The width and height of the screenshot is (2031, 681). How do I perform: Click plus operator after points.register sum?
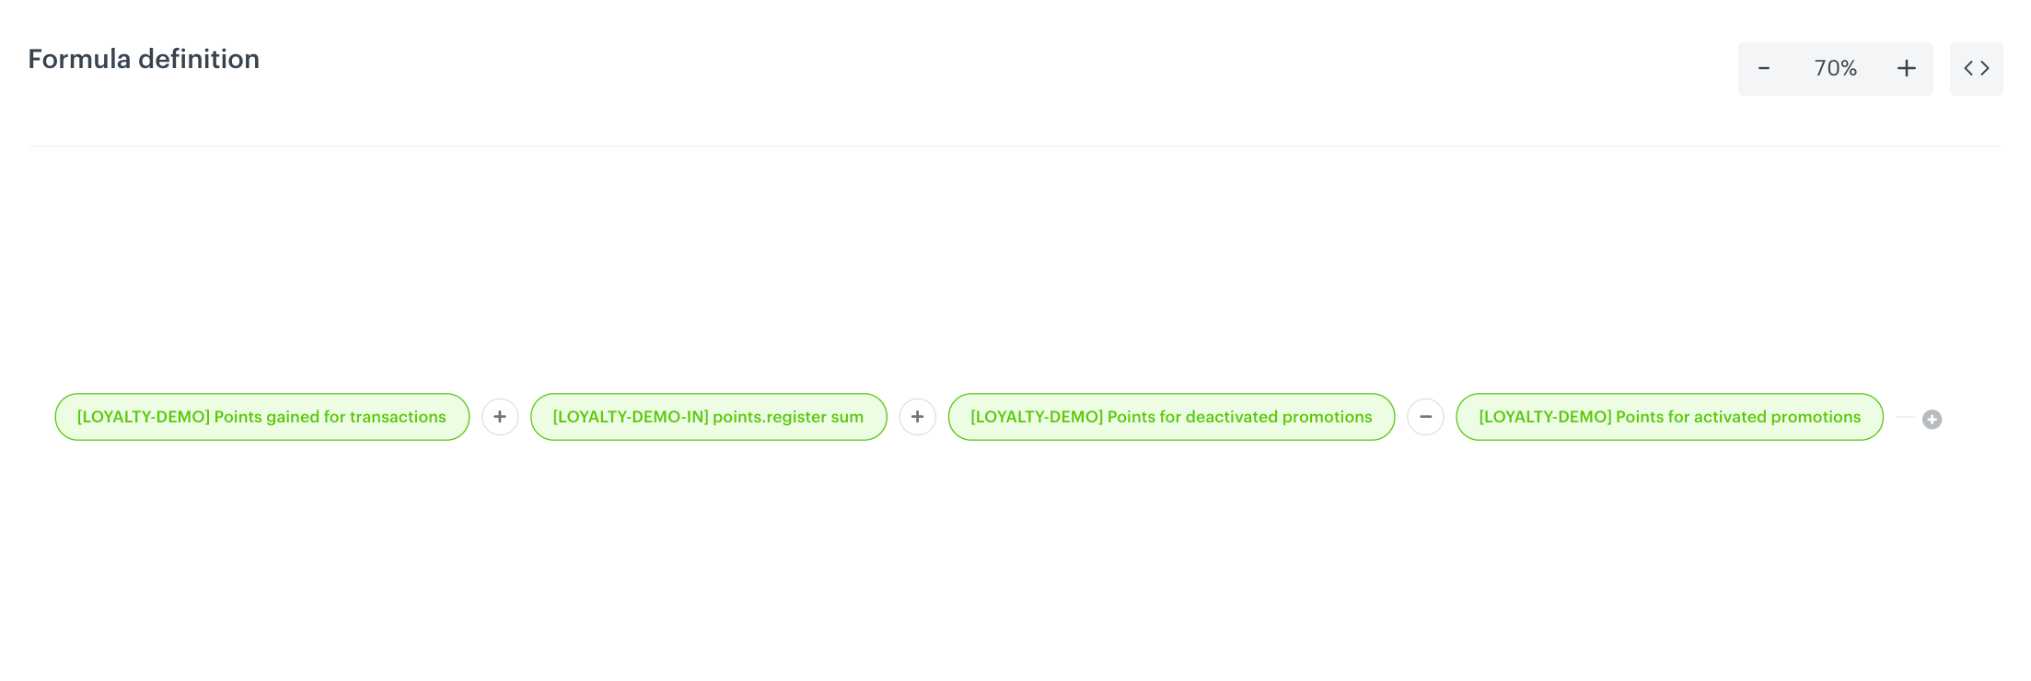click(917, 417)
